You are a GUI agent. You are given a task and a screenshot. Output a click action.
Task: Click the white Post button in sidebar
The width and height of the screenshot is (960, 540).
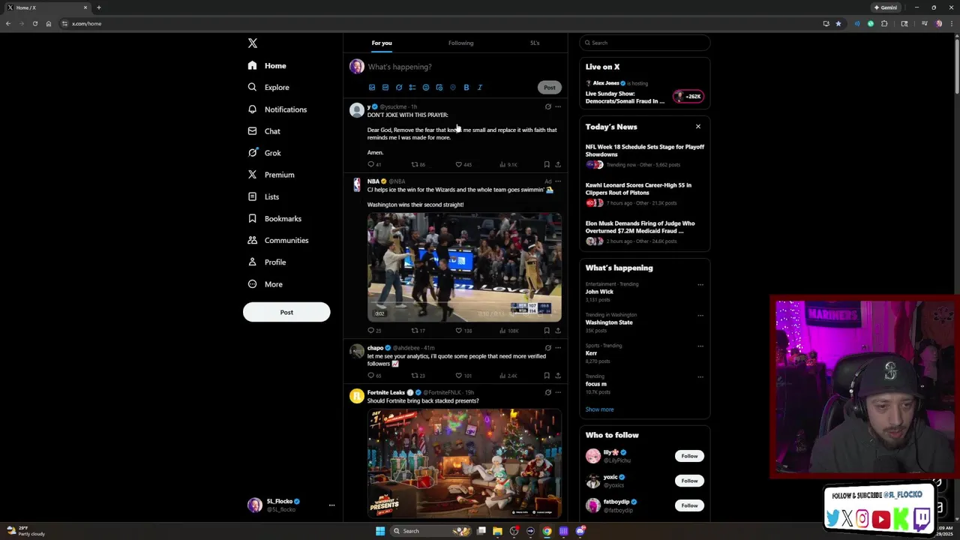pyautogui.click(x=286, y=312)
